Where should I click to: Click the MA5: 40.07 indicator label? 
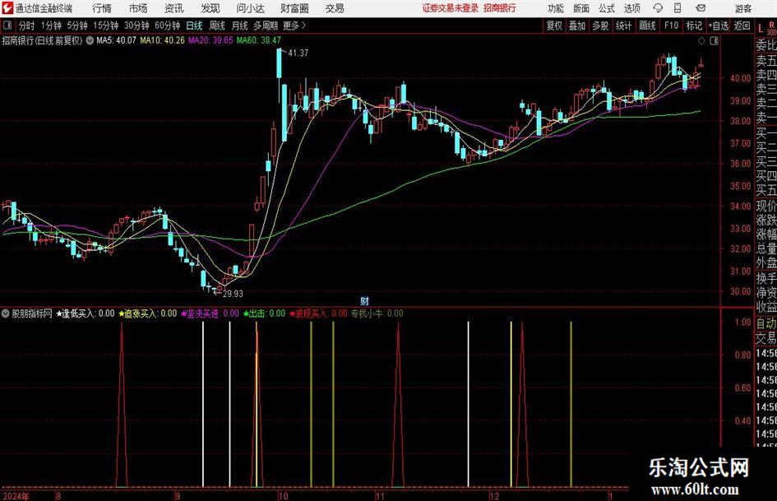click(x=116, y=40)
